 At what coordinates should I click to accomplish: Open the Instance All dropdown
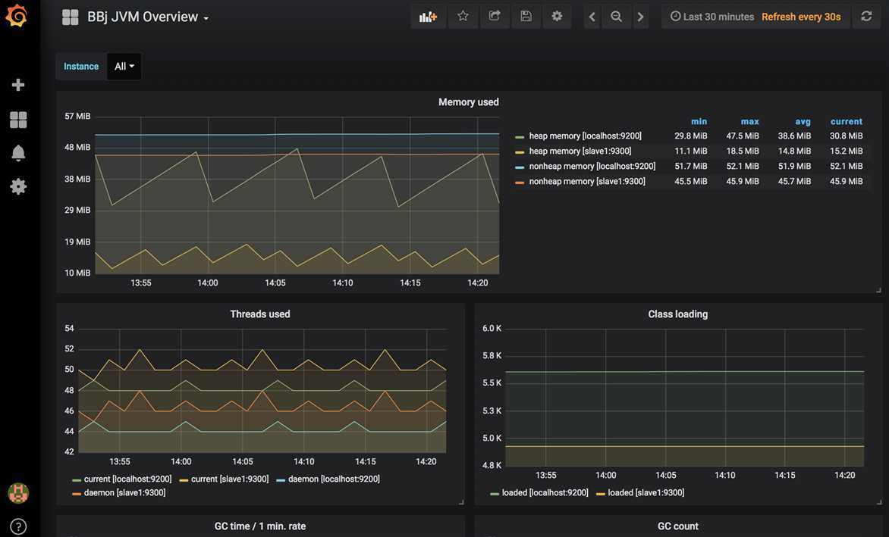[124, 66]
